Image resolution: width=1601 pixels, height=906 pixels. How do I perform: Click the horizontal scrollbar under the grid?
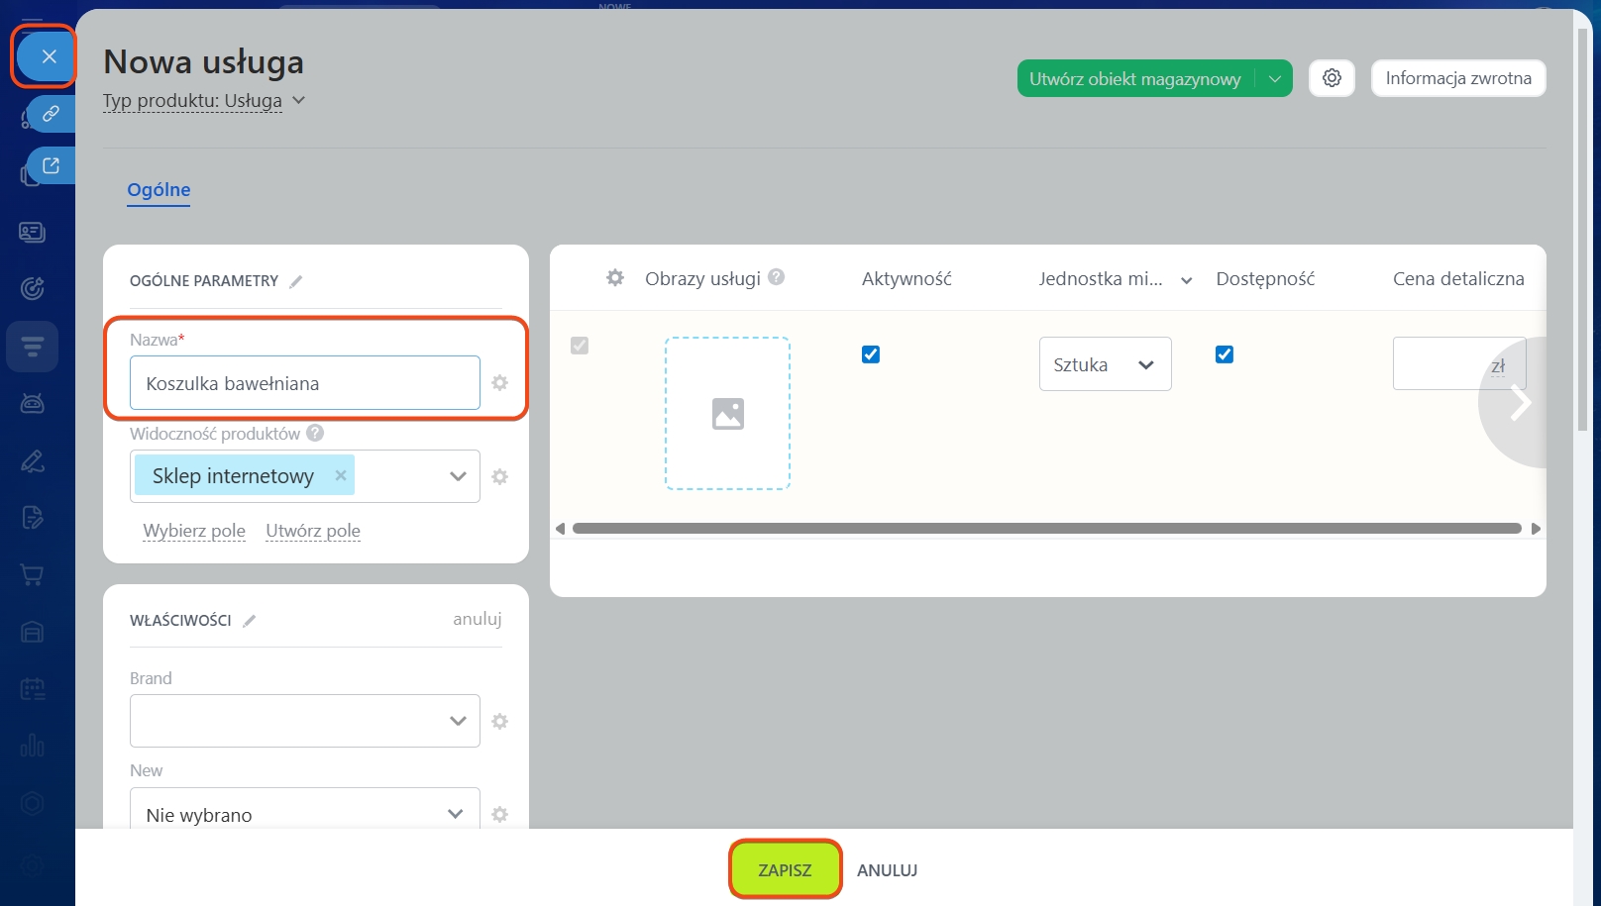[1046, 529]
